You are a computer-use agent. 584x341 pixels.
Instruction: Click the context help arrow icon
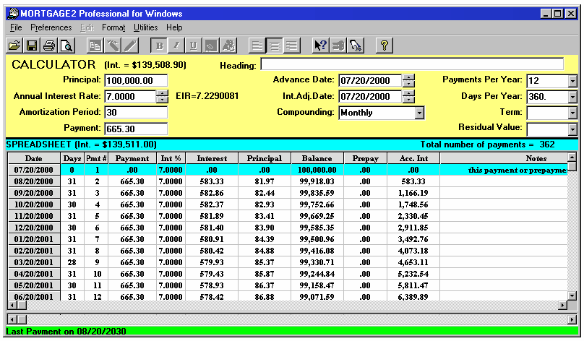320,46
